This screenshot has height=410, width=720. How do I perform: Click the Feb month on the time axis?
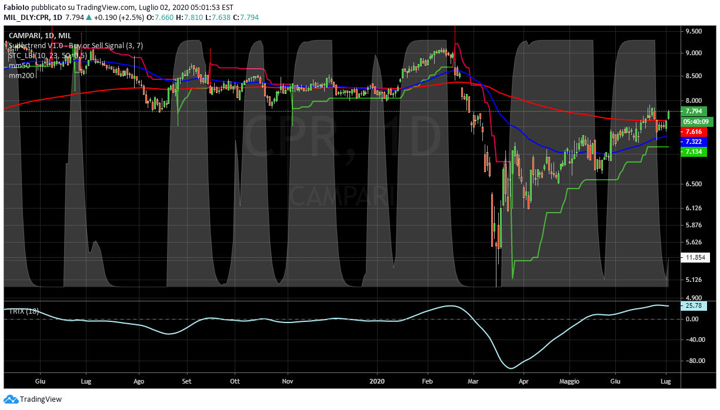tap(428, 381)
